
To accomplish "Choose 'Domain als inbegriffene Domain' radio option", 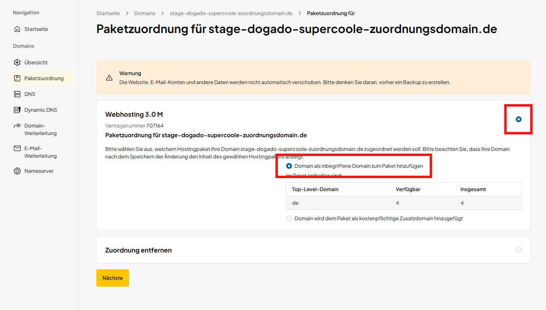I will [x=289, y=166].
